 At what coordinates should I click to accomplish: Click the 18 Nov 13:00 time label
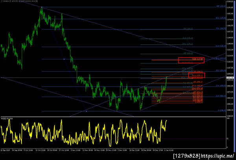tap(99, 150)
